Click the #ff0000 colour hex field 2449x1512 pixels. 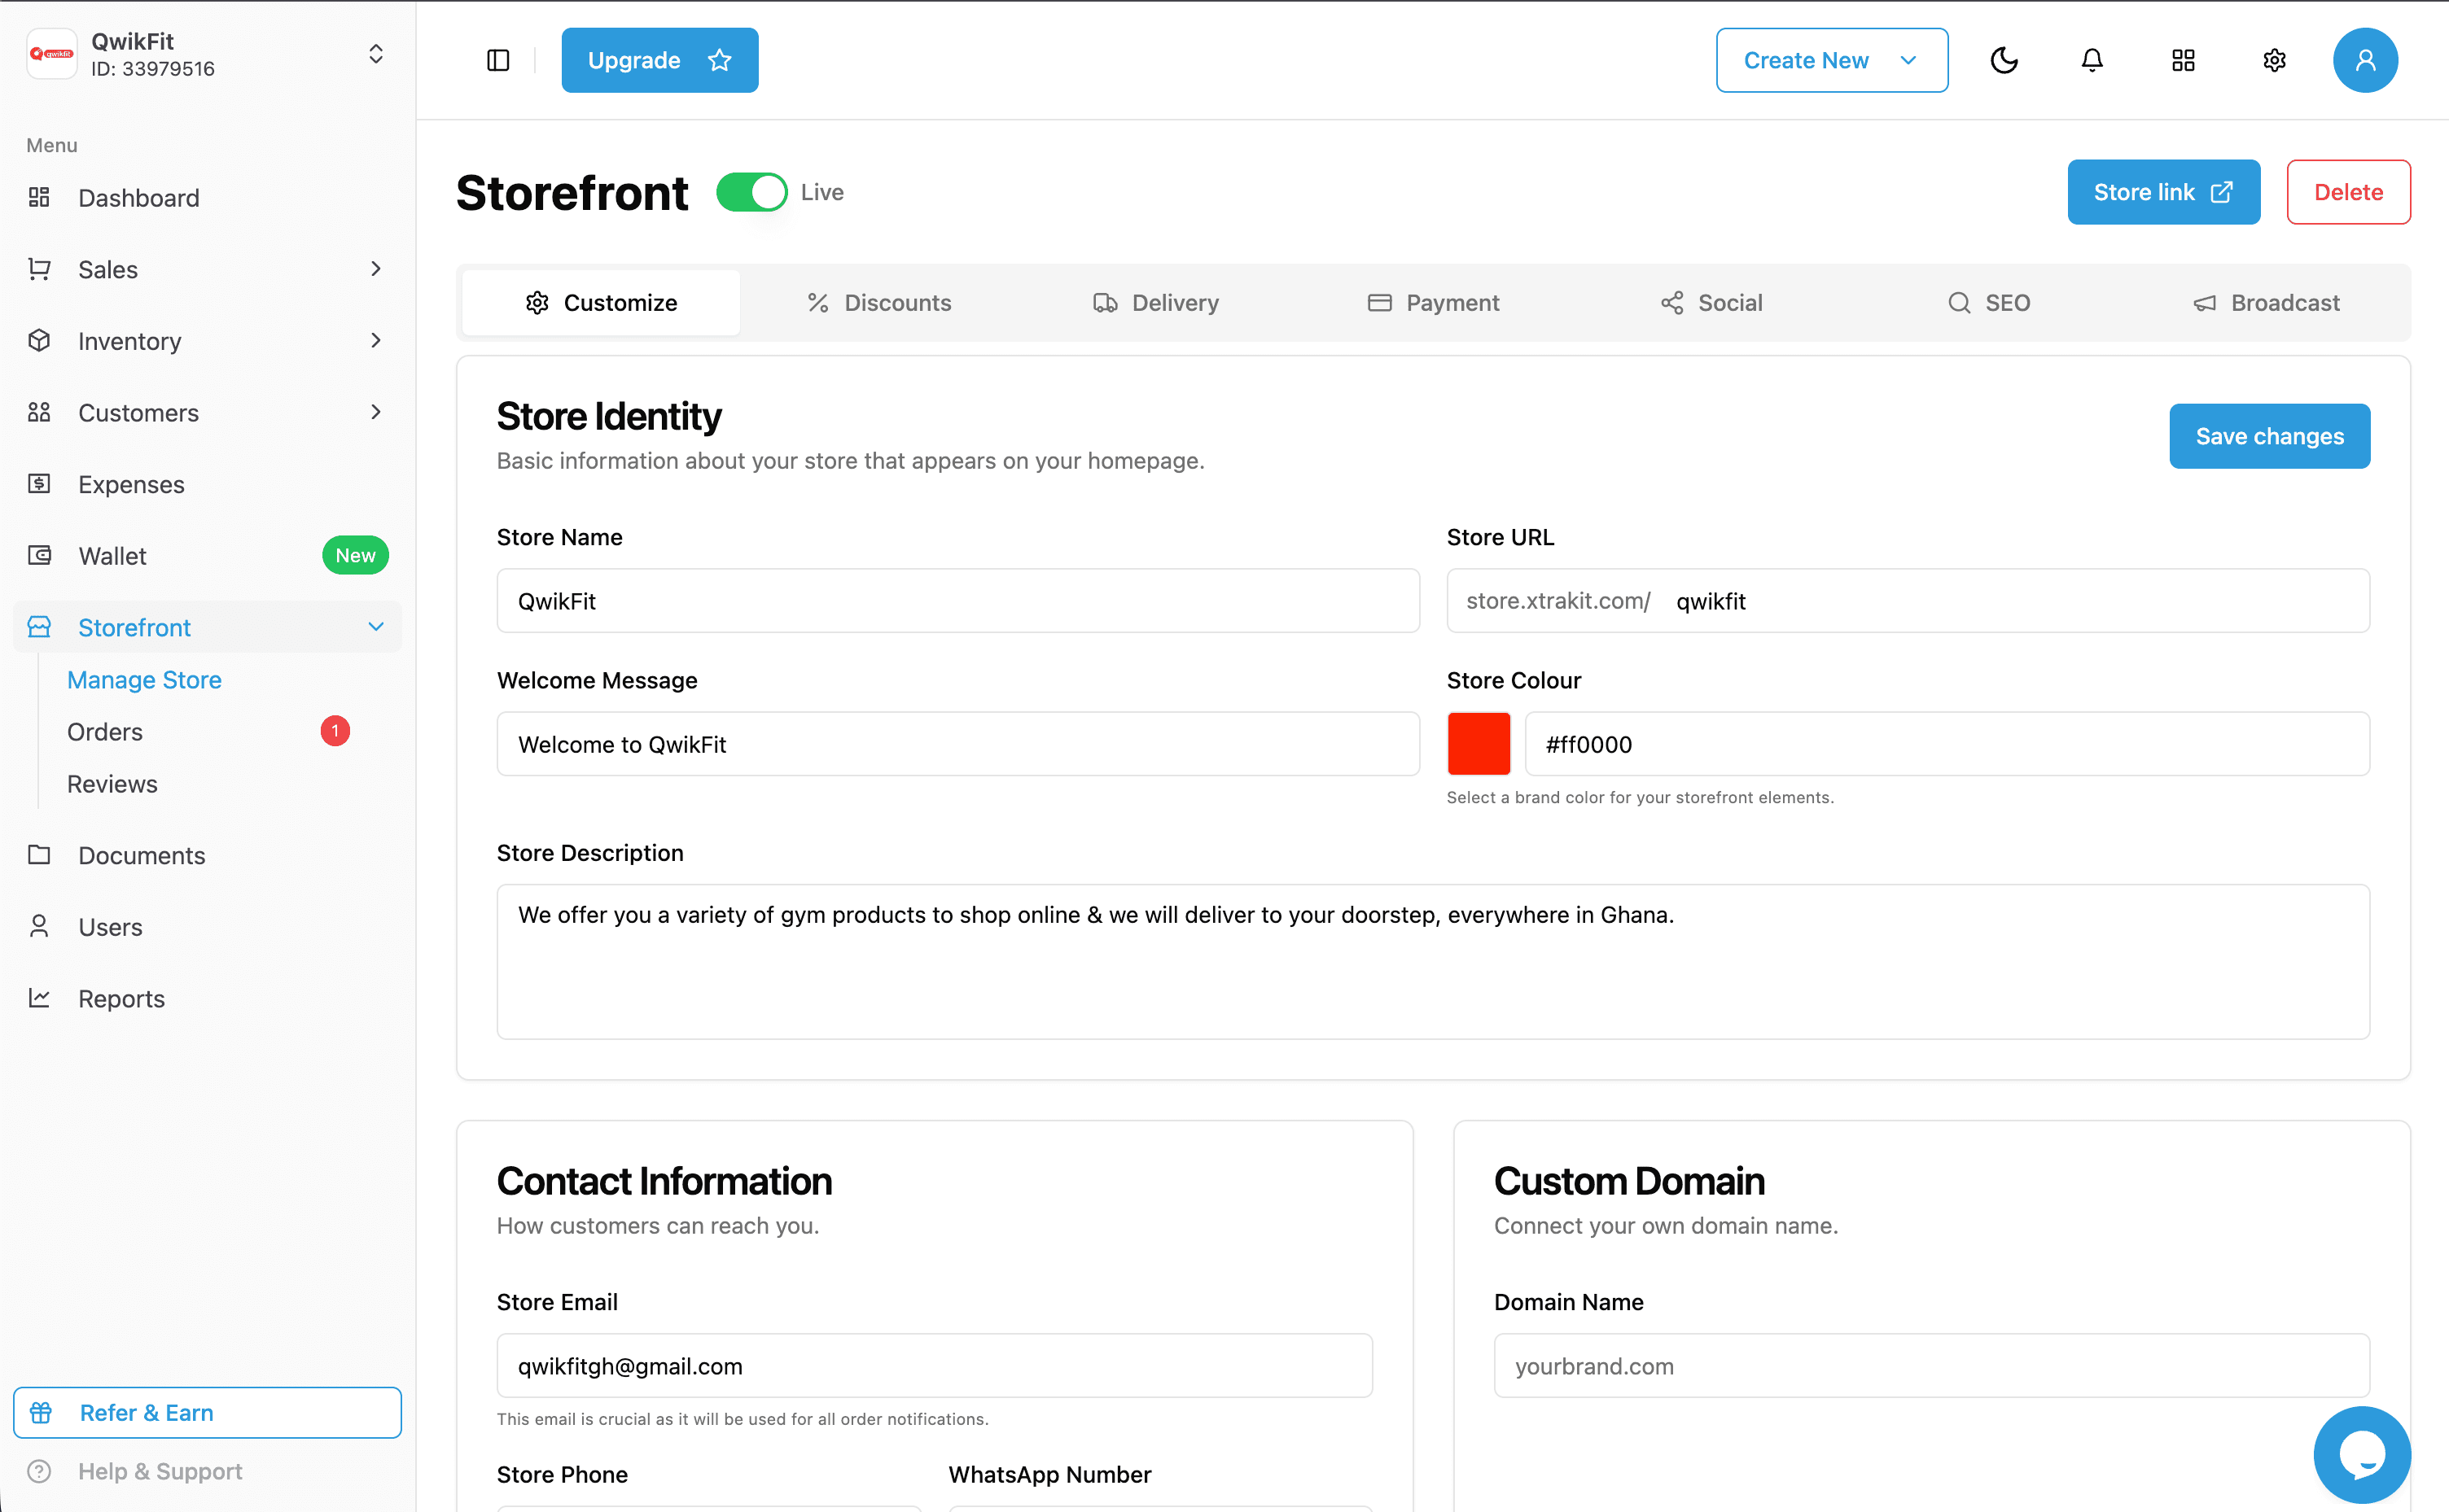(x=1947, y=744)
